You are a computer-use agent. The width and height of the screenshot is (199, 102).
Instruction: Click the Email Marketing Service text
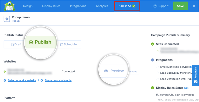pos(174,67)
